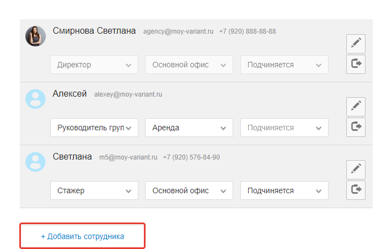This screenshot has width=376, height=249.
Task: Click the default avatar for Светлана m5
Action: tap(35, 162)
